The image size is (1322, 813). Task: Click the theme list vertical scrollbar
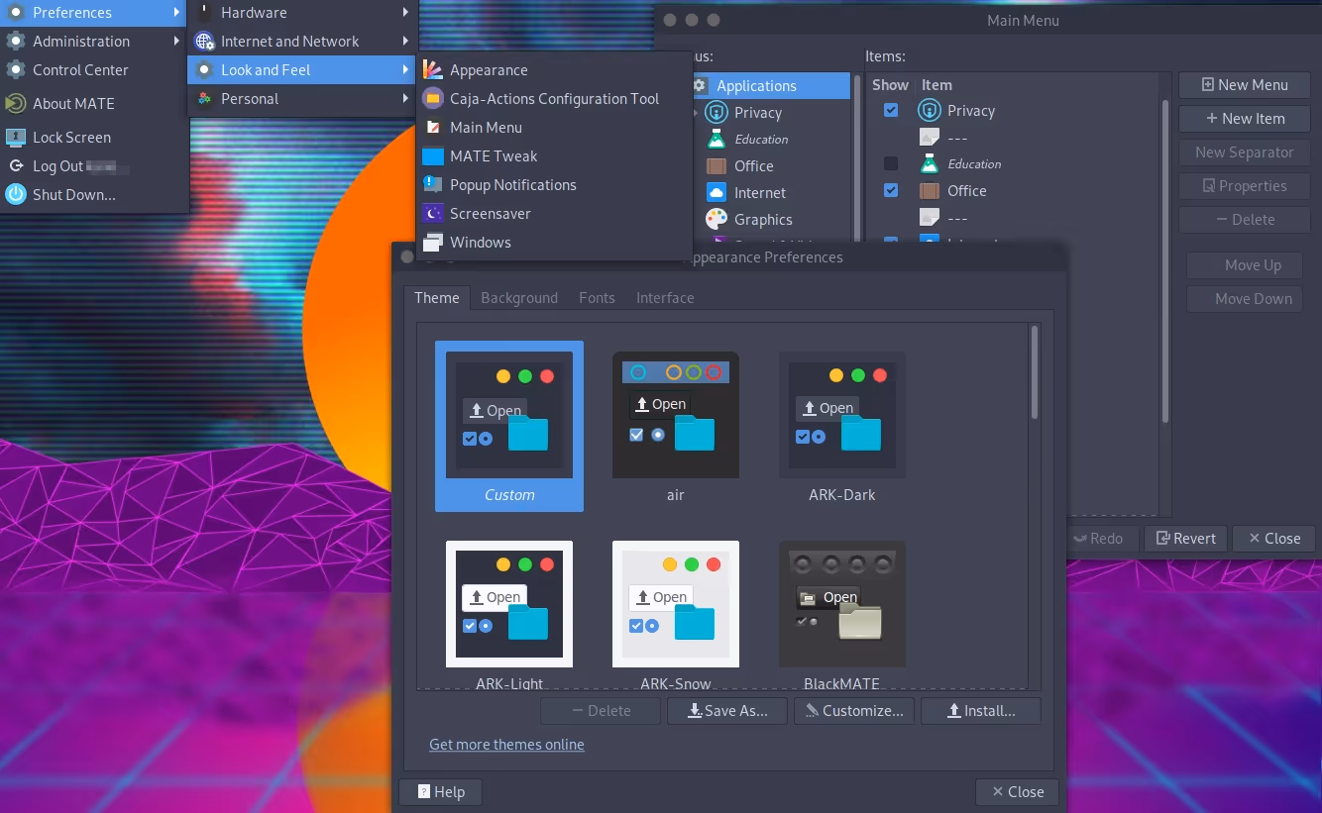coord(1035,372)
